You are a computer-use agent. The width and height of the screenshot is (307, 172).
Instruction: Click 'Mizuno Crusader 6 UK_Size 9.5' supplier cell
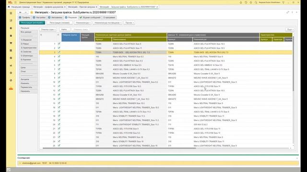tap(127, 74)
